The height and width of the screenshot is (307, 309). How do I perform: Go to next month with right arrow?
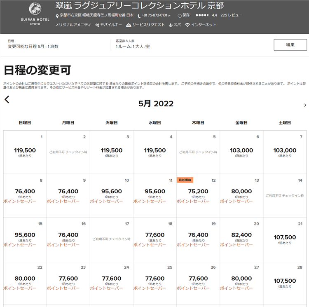305,105
